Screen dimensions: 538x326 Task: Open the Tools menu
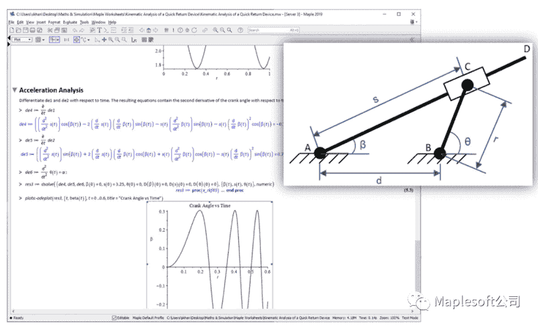[x=85, y=22]
